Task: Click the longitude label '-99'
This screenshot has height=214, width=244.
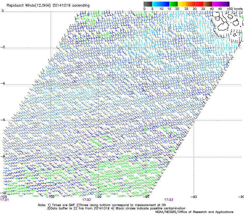Action: [98, 197]
